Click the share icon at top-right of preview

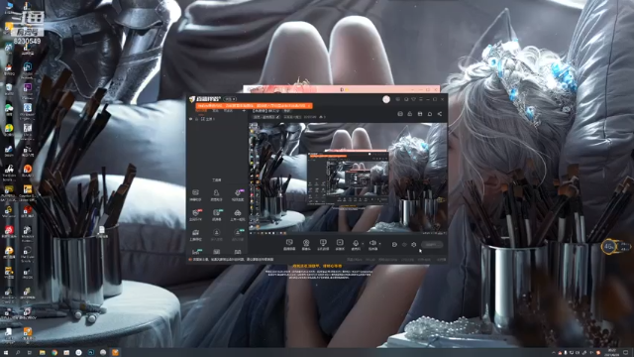click(x=440, y=114)
